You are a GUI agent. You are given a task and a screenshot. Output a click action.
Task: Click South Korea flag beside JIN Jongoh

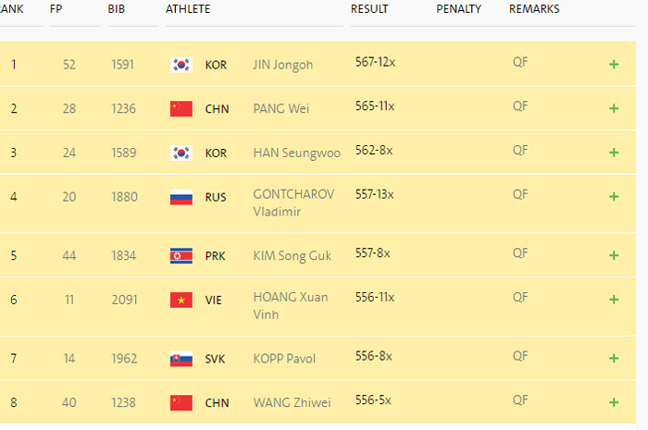point(181,65)
